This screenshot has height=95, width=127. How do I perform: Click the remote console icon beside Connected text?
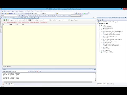pyautogui.click(x=30, y=20)
